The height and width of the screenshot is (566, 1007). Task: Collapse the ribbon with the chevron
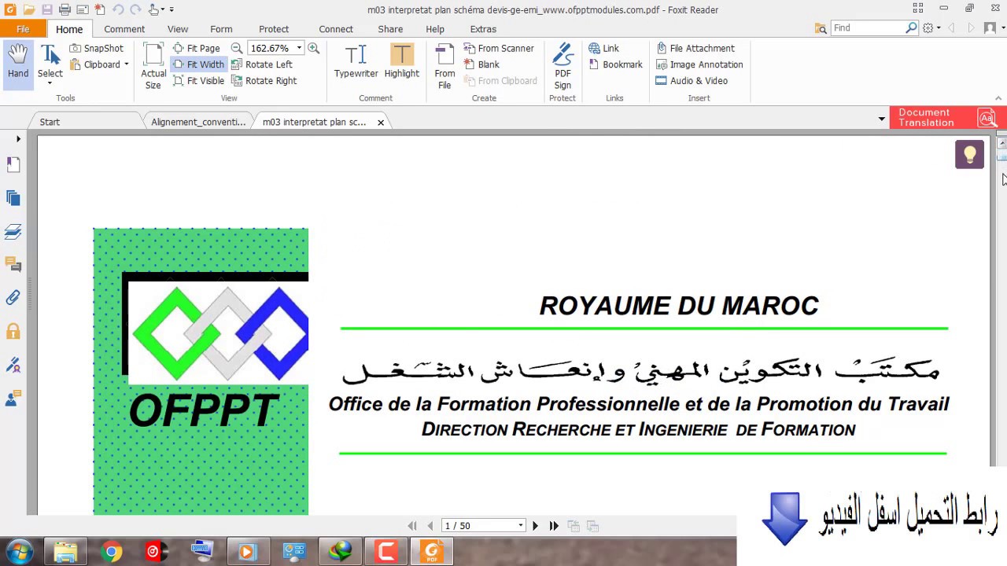click(998, 98)
